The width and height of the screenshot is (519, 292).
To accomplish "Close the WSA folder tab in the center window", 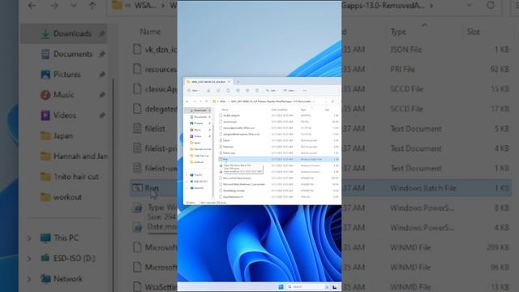I will point(229,81).
